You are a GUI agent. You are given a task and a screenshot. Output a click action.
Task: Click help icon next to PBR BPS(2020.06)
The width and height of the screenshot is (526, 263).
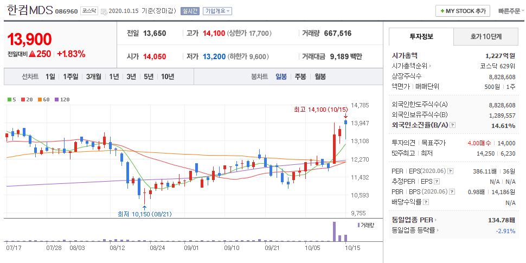[452, 192]
